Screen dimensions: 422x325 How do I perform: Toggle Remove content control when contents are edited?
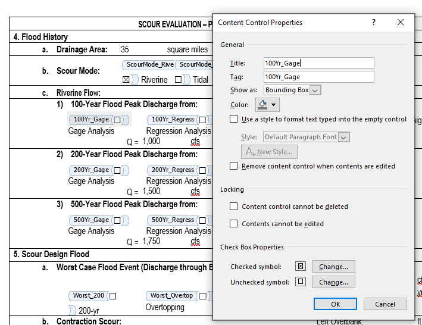click(233, 165)
